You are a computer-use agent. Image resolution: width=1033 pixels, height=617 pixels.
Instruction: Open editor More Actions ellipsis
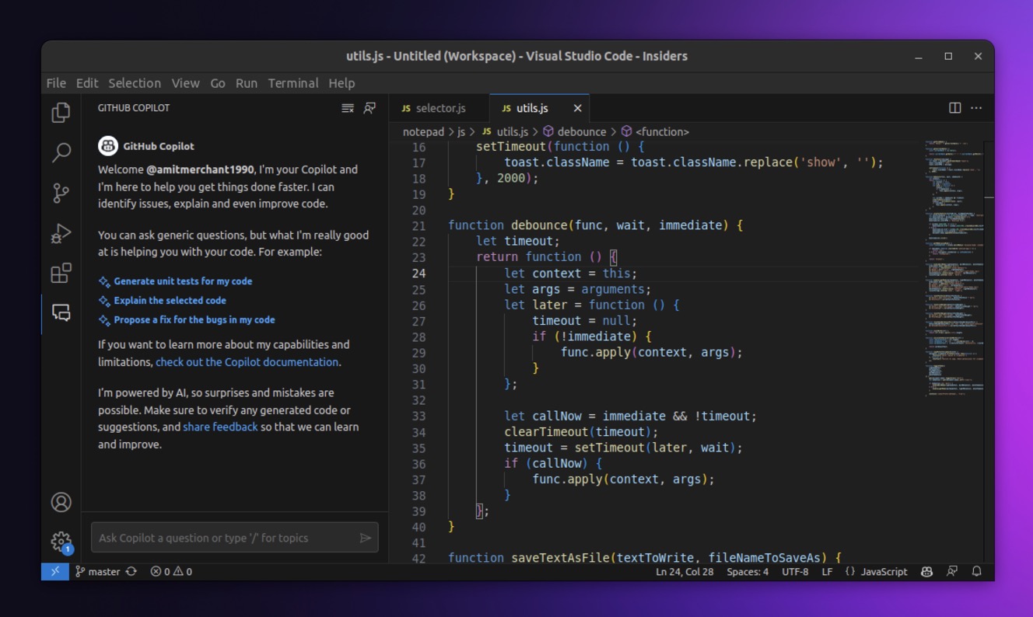pos(976,108)
